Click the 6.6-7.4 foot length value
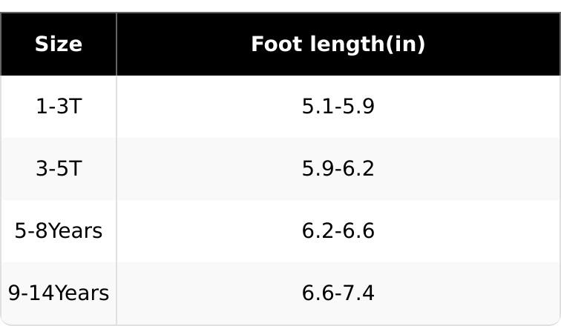The height and width of the screenshot is (326, 561). tap(338, 293)
